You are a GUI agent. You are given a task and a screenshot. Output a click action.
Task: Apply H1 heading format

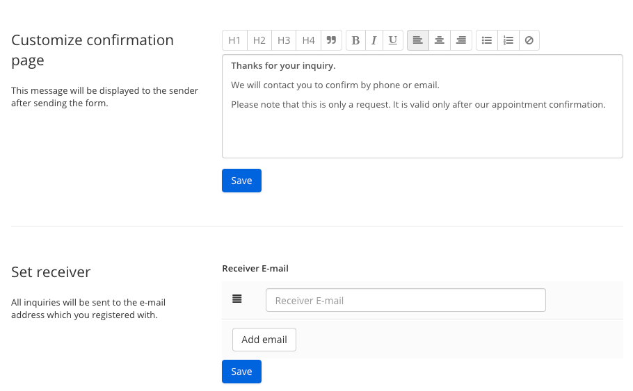coord(234,40)
